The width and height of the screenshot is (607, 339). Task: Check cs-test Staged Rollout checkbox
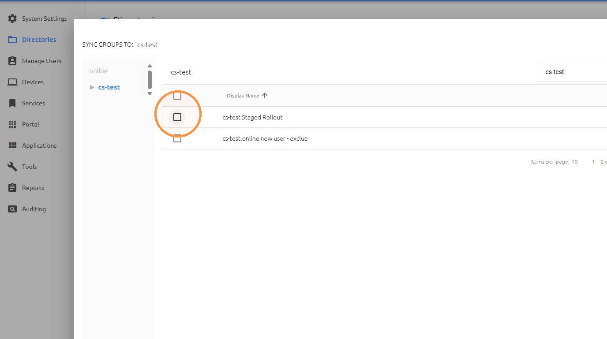177,117
